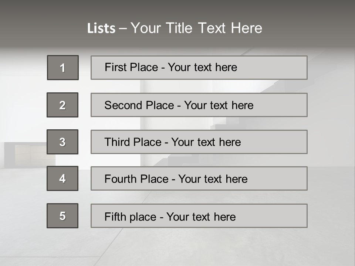Image resolution: width=355 pixels, height=266 pixels.
Task: Click the Fourth Place text bar
Action: click(x=199, y=178)
